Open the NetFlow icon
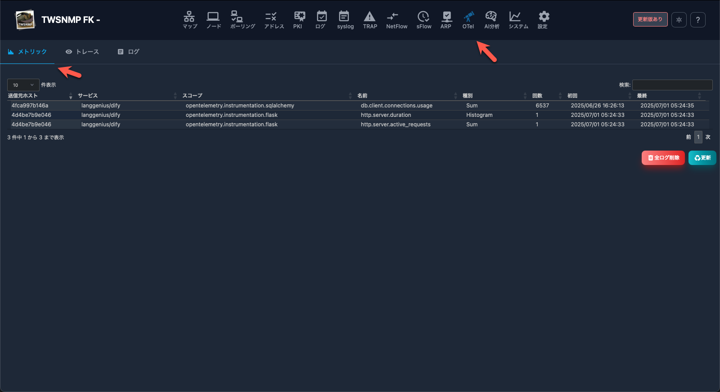720x392 pixels. point(396,20)
